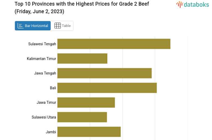Image resolution: width=212 pixels, height=140 pixels.
Task: Click the Kalimantan Timur bar
Action: [82, 58]
